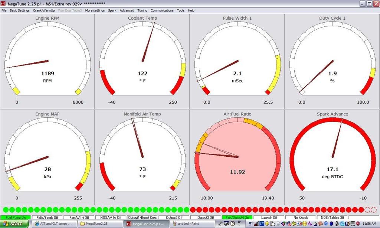This screenshot has width=380, height=228.
Task: Click the grey microphone tray icon
Action: click(x=336, y=224)
